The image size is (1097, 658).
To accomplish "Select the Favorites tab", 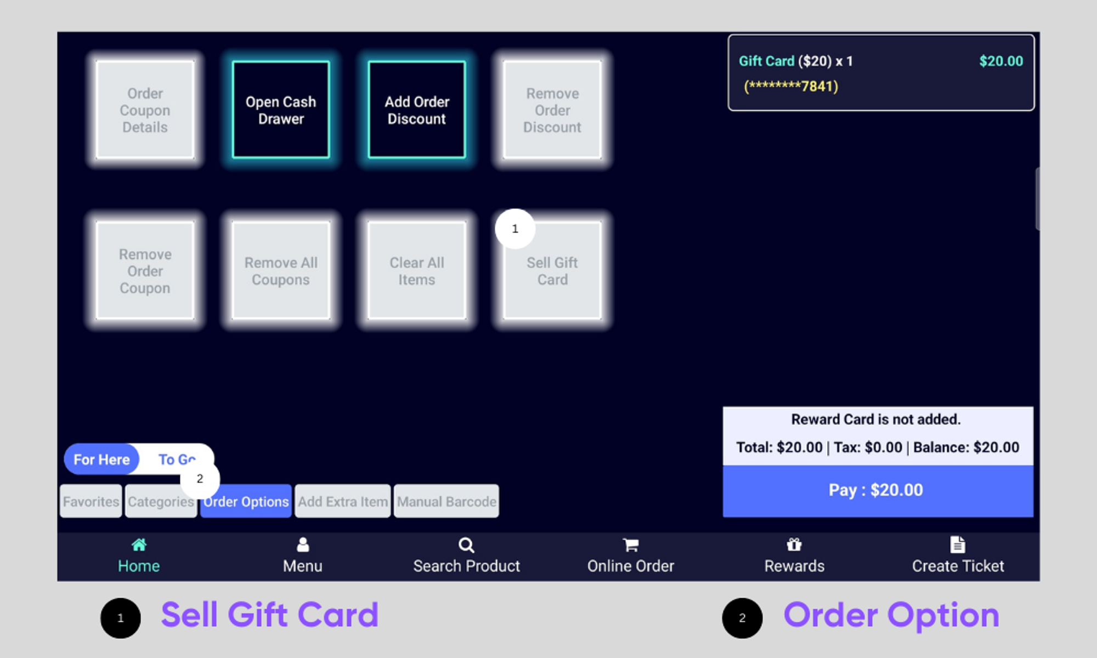I will (x=91, y=502).
